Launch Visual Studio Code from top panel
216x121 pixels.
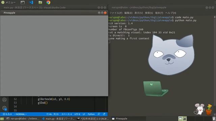coord(31,2)
